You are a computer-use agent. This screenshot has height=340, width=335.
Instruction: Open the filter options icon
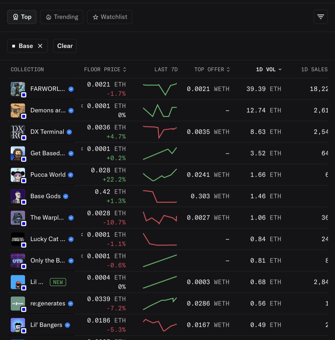click(x=321, y=17)
